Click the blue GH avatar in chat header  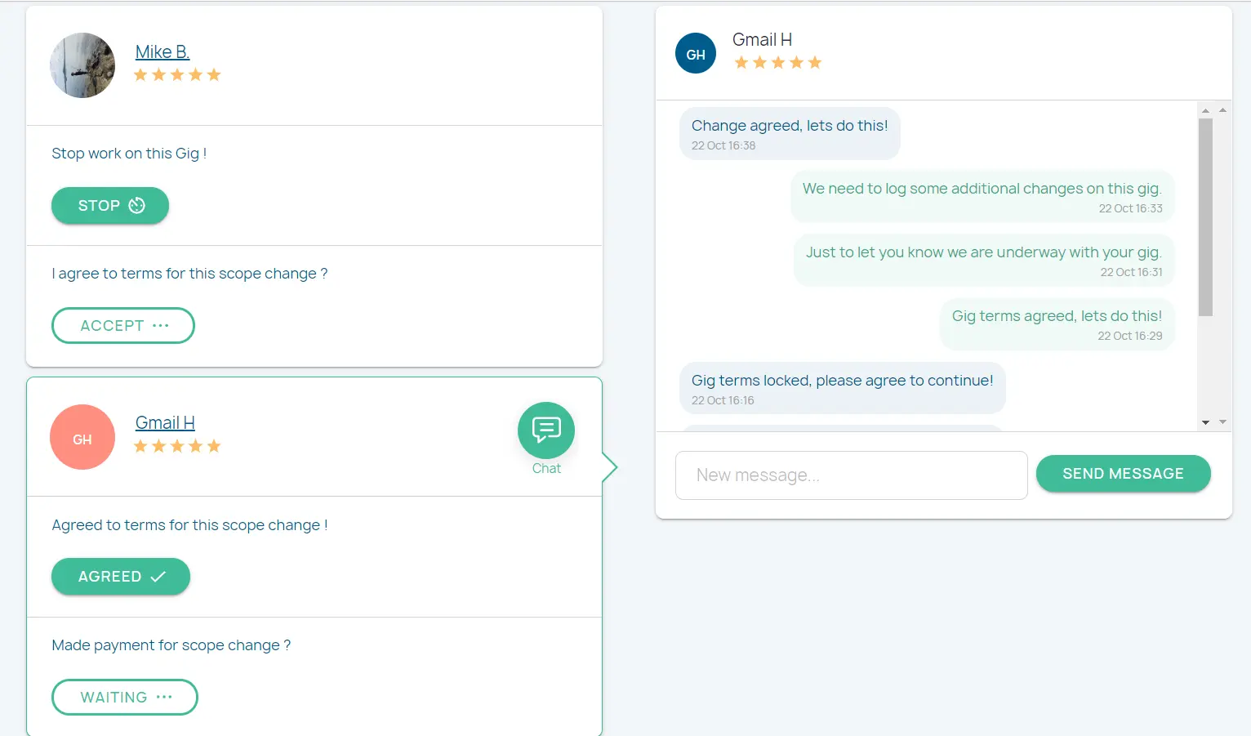click(x=695, y=54)
